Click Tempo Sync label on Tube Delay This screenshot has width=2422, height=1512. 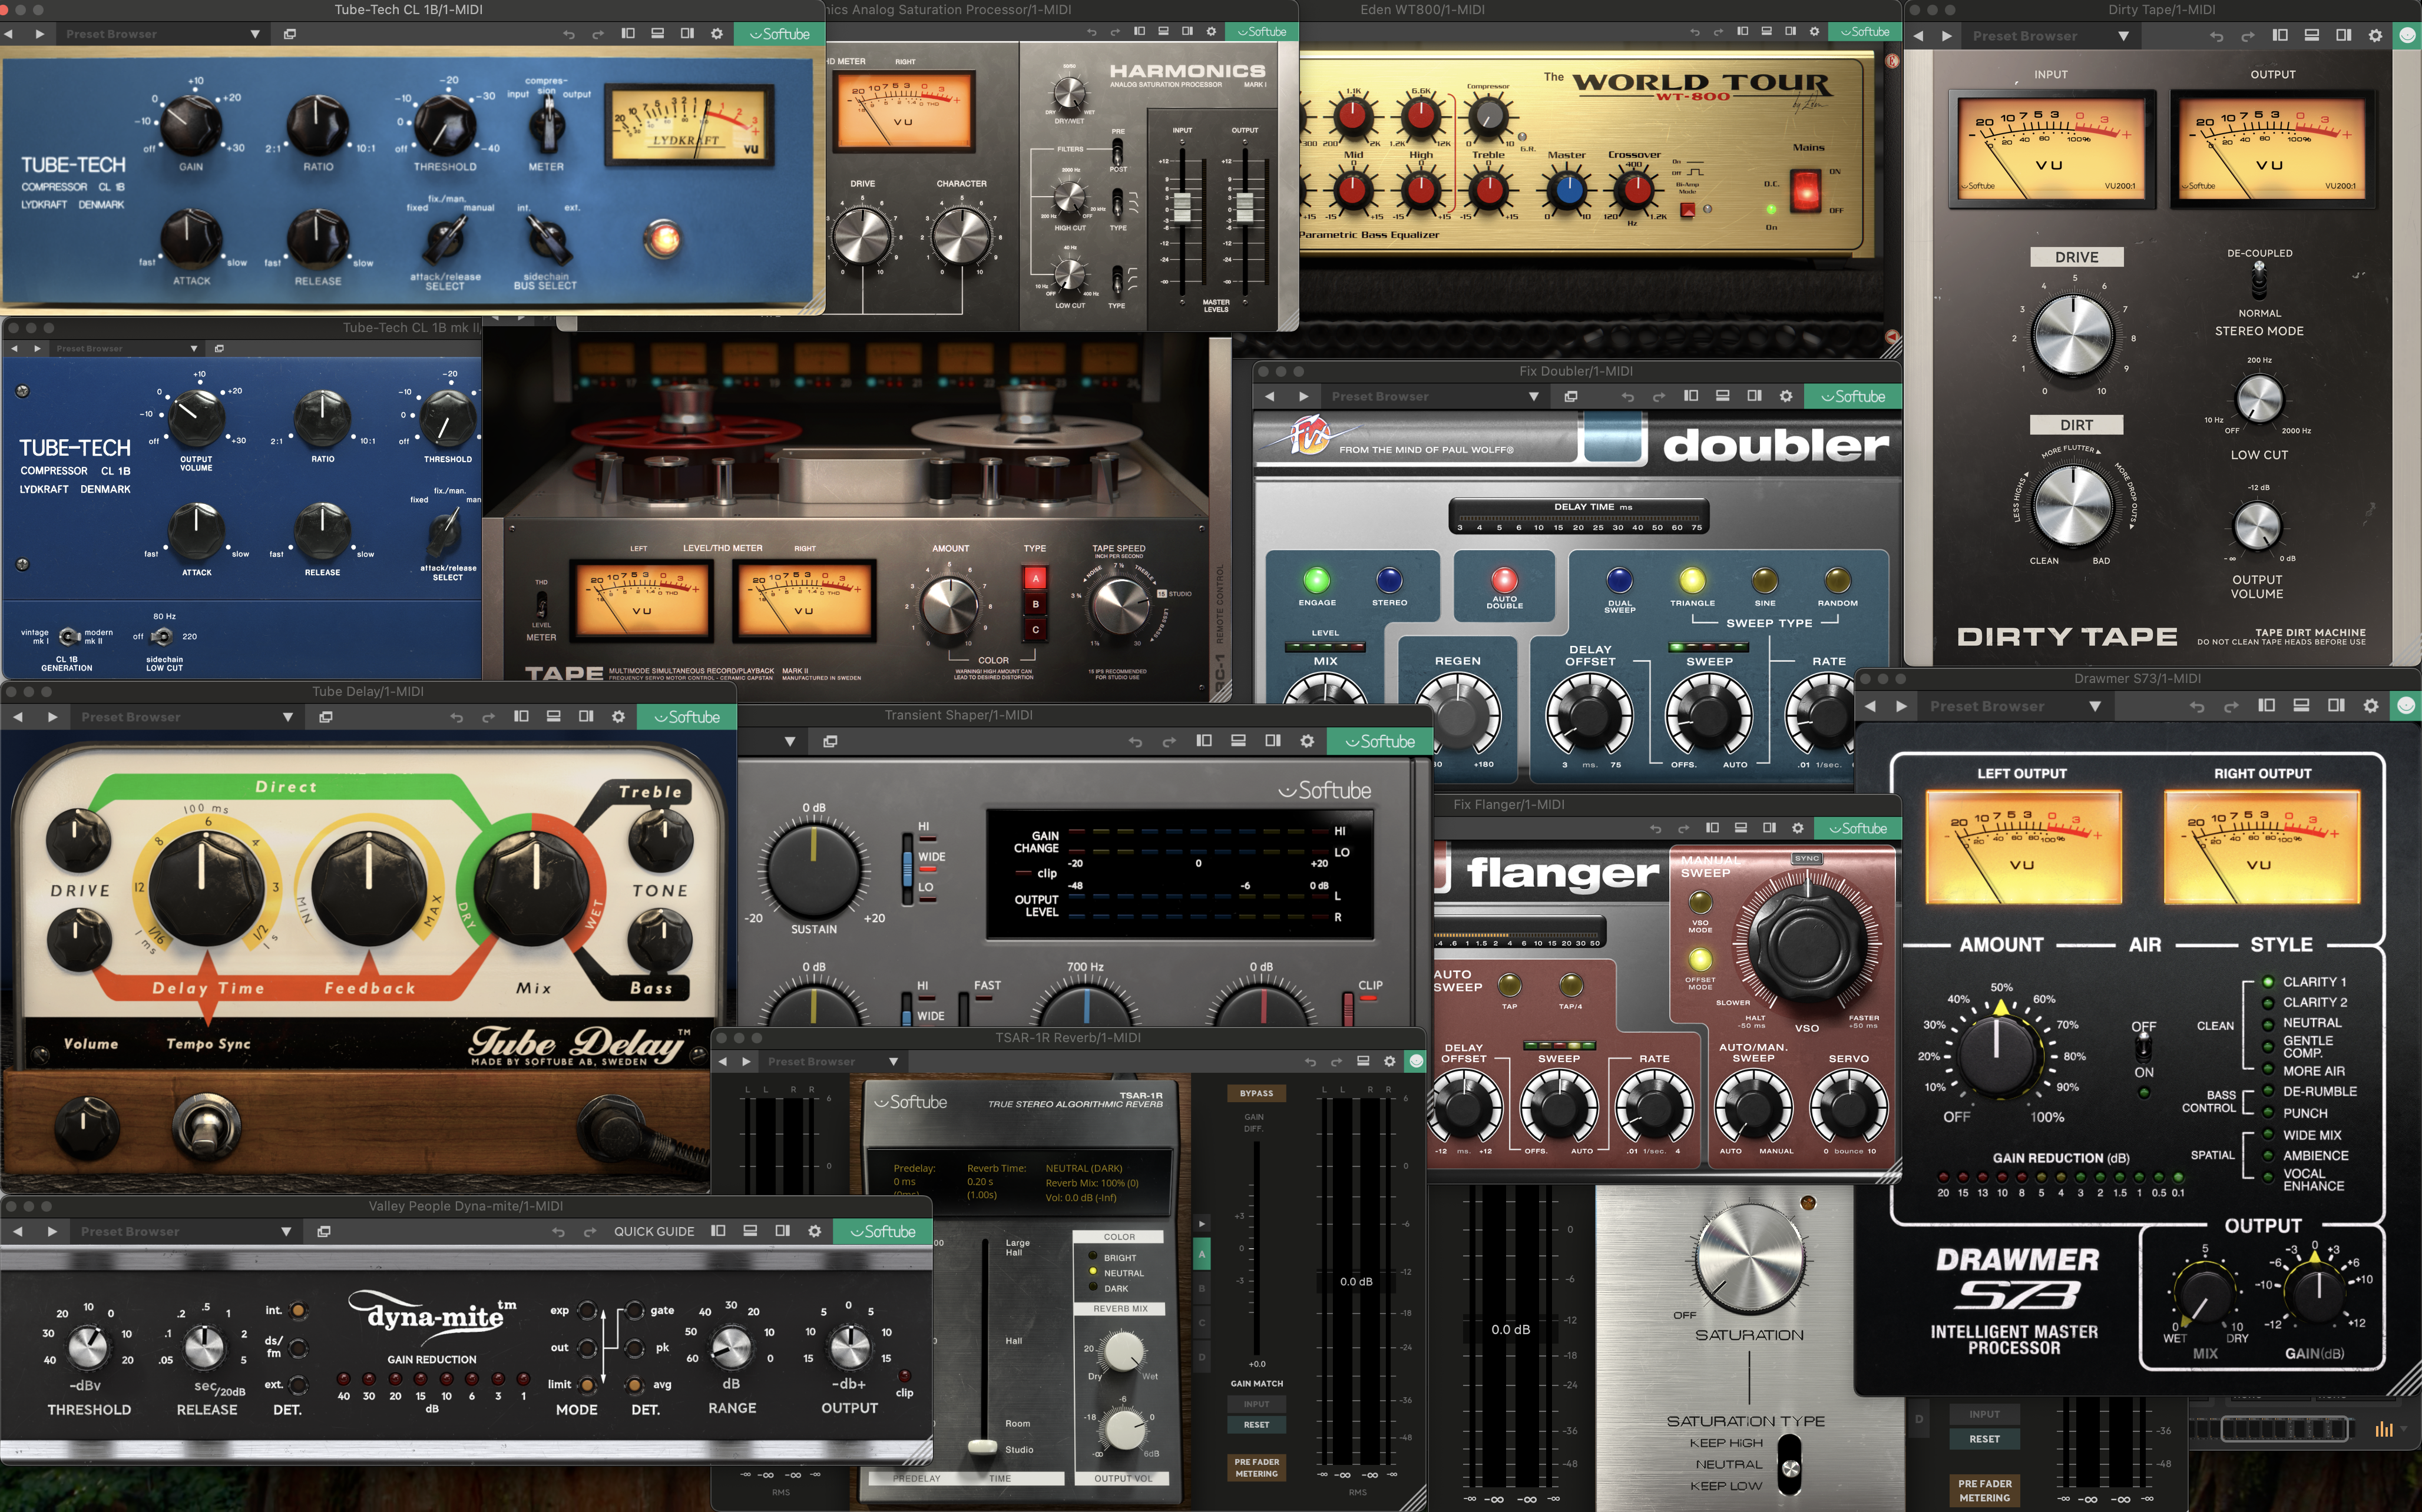(x=208, y=1043)
